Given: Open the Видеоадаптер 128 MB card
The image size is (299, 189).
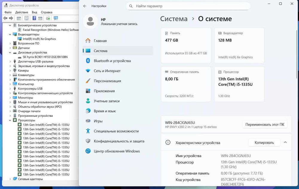Looking at the screenshot, I should pyautogui.click(x=239, y=45).
